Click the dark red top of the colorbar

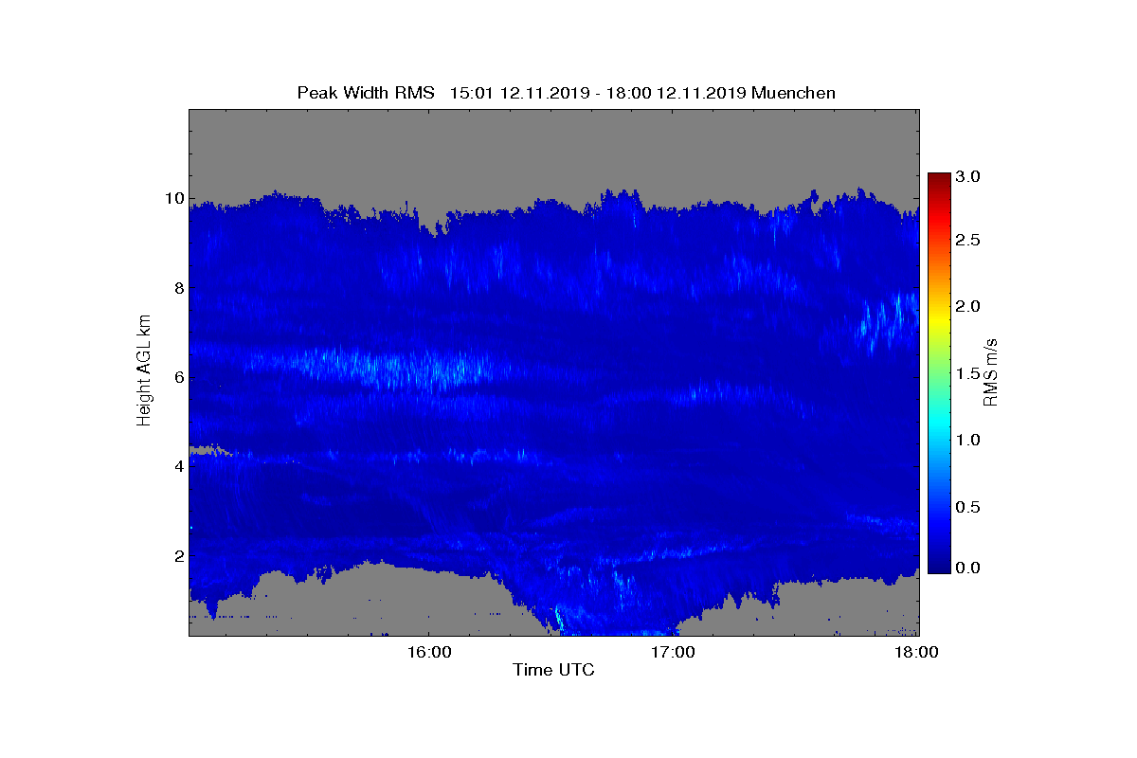(x=939, y=179)
